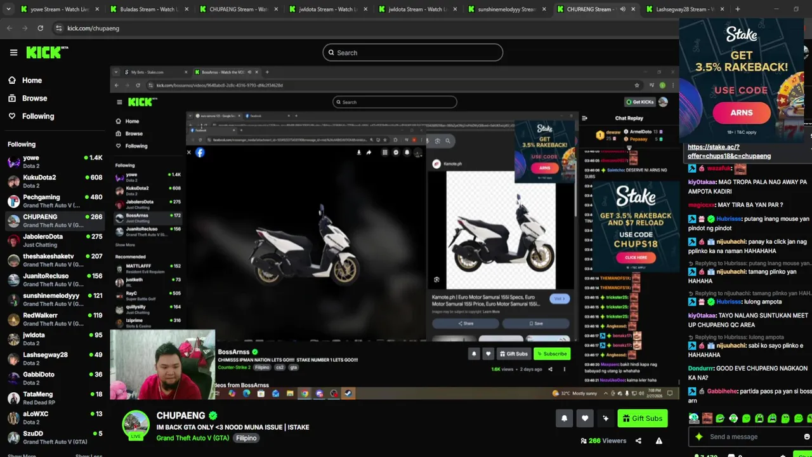Reload the kick.com/chupaeng page

point(40,28)
